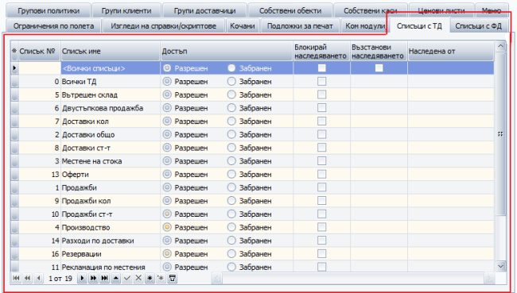Open the grid filter funnel icon
Image resolution: width=517 pixels, height=293 pixels.
point(172,278)
